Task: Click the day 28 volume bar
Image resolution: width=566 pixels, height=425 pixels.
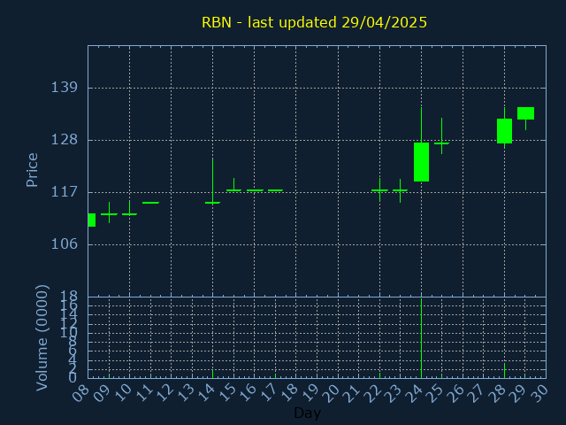Action: coord(504,370)
